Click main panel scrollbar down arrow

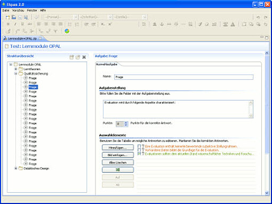click(x=267, y=193)
